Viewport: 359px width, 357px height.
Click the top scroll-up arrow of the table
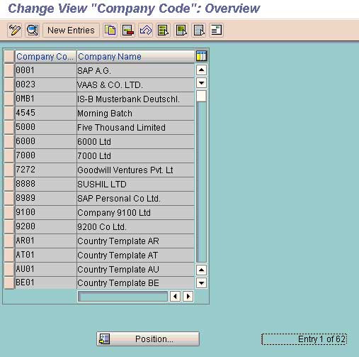201,70
